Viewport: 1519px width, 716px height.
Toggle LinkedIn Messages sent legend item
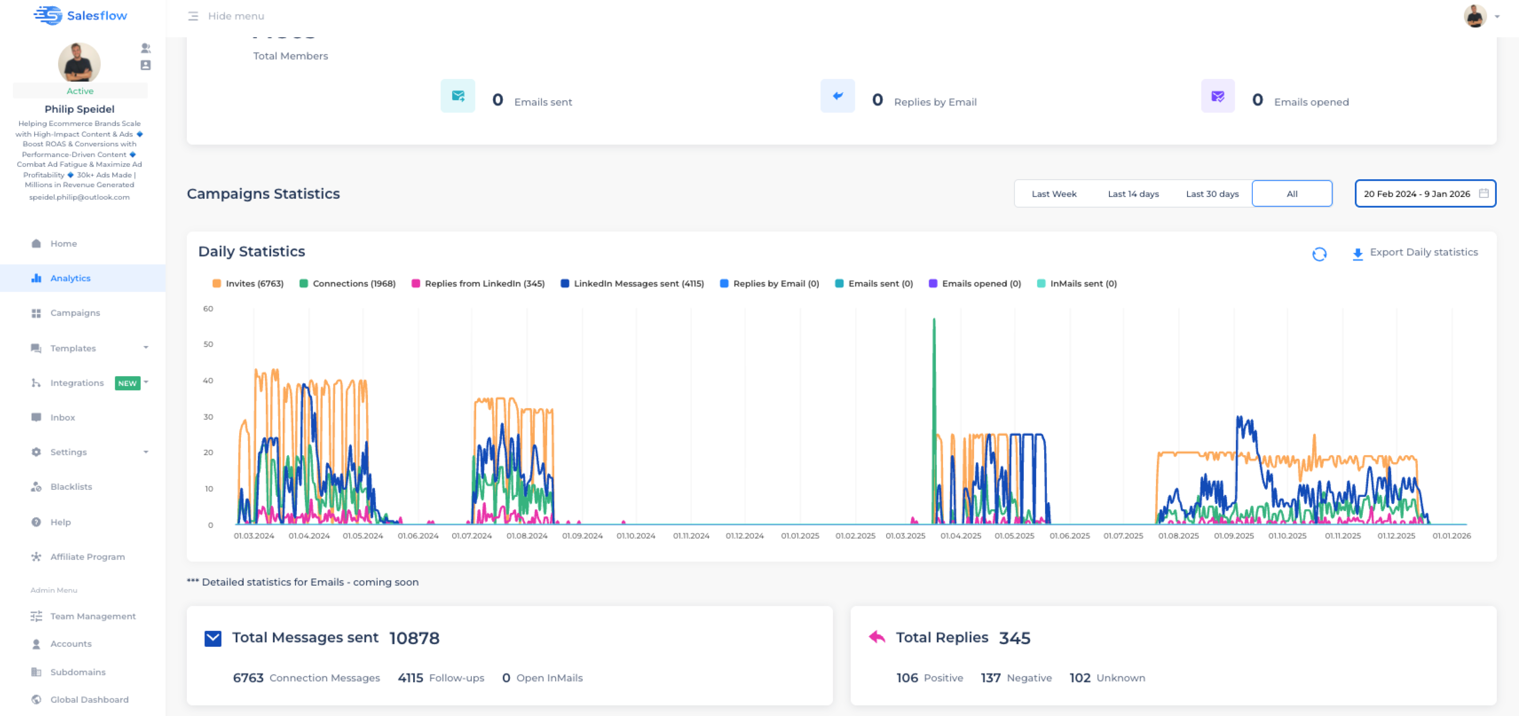(x=631, y=283)
